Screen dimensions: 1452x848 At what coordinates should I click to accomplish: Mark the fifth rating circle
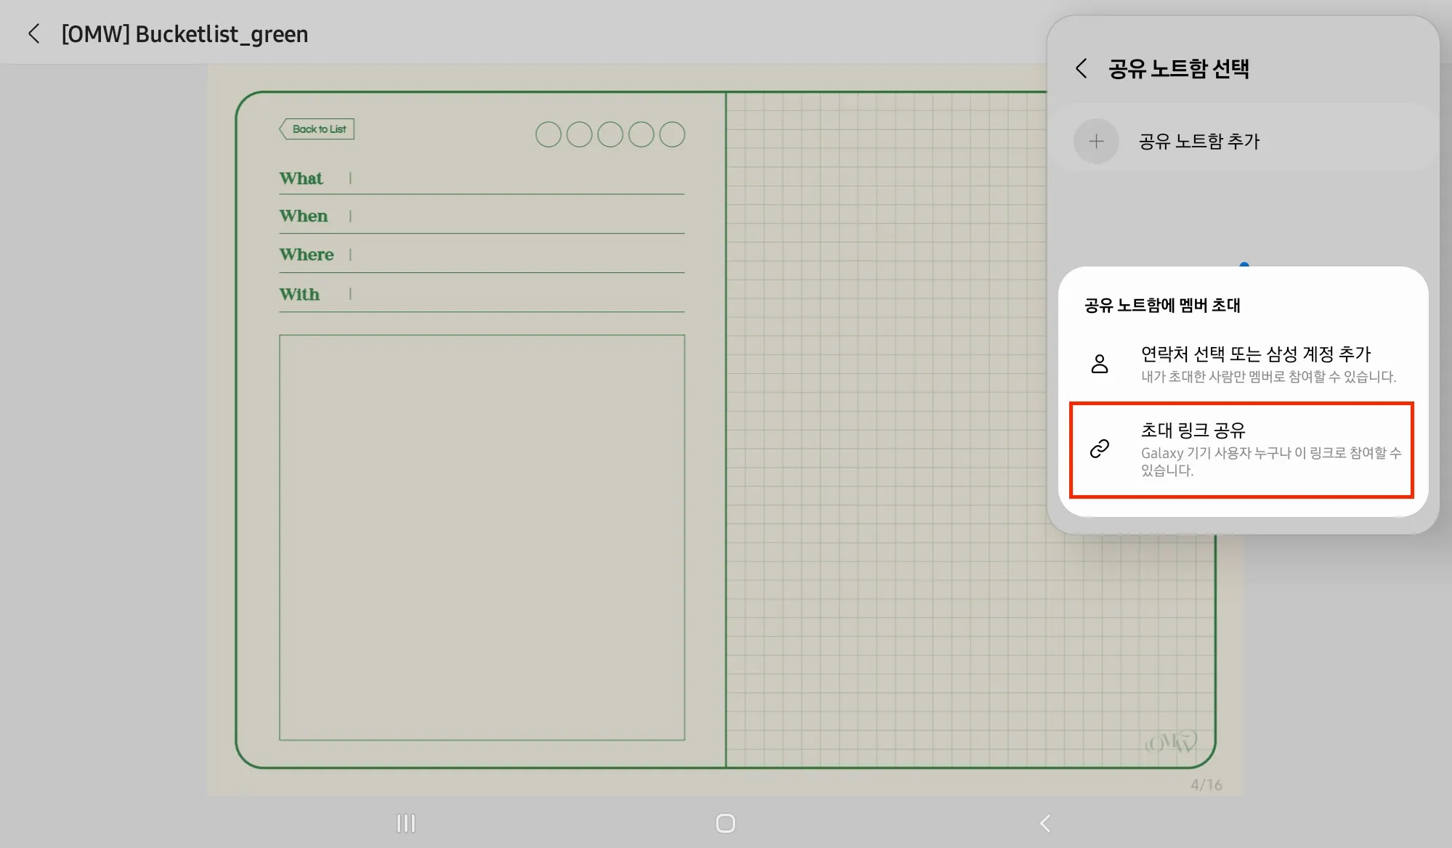[672, 134]
